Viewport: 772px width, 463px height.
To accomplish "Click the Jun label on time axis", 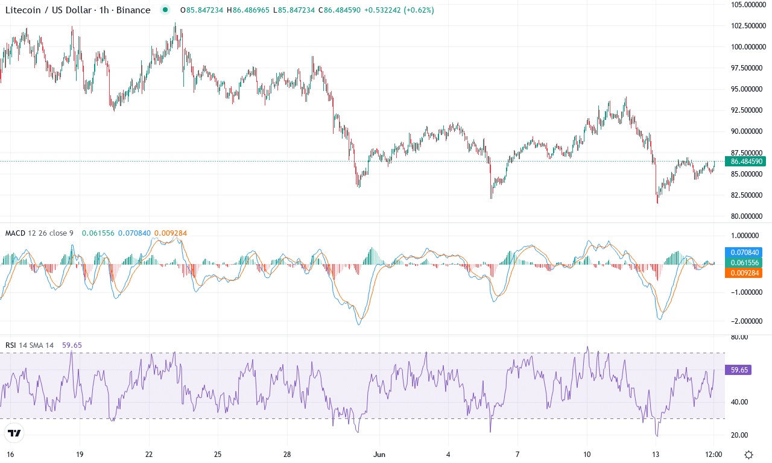I will point(379,454).
